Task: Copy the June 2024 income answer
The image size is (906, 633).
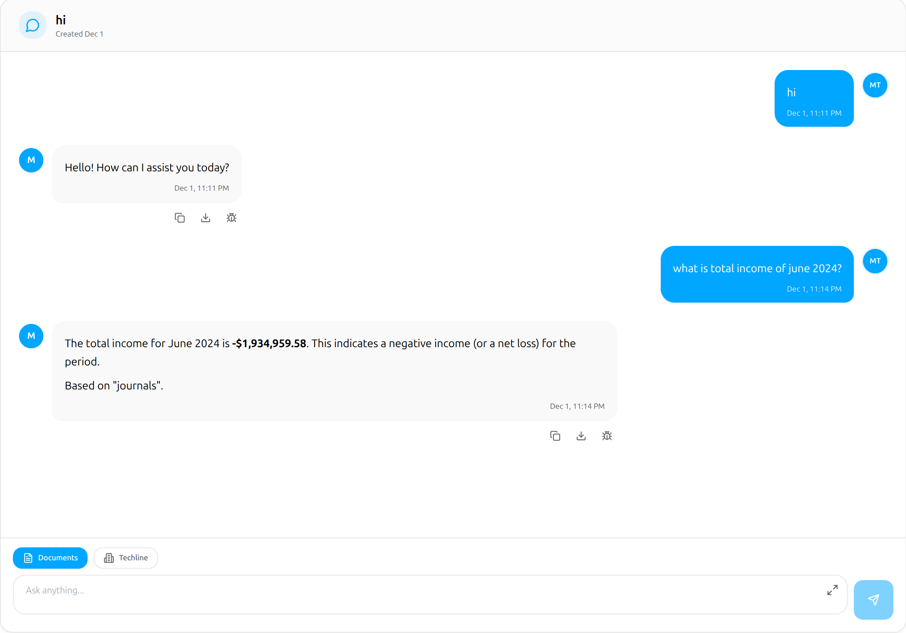Action: pos(555,436)
